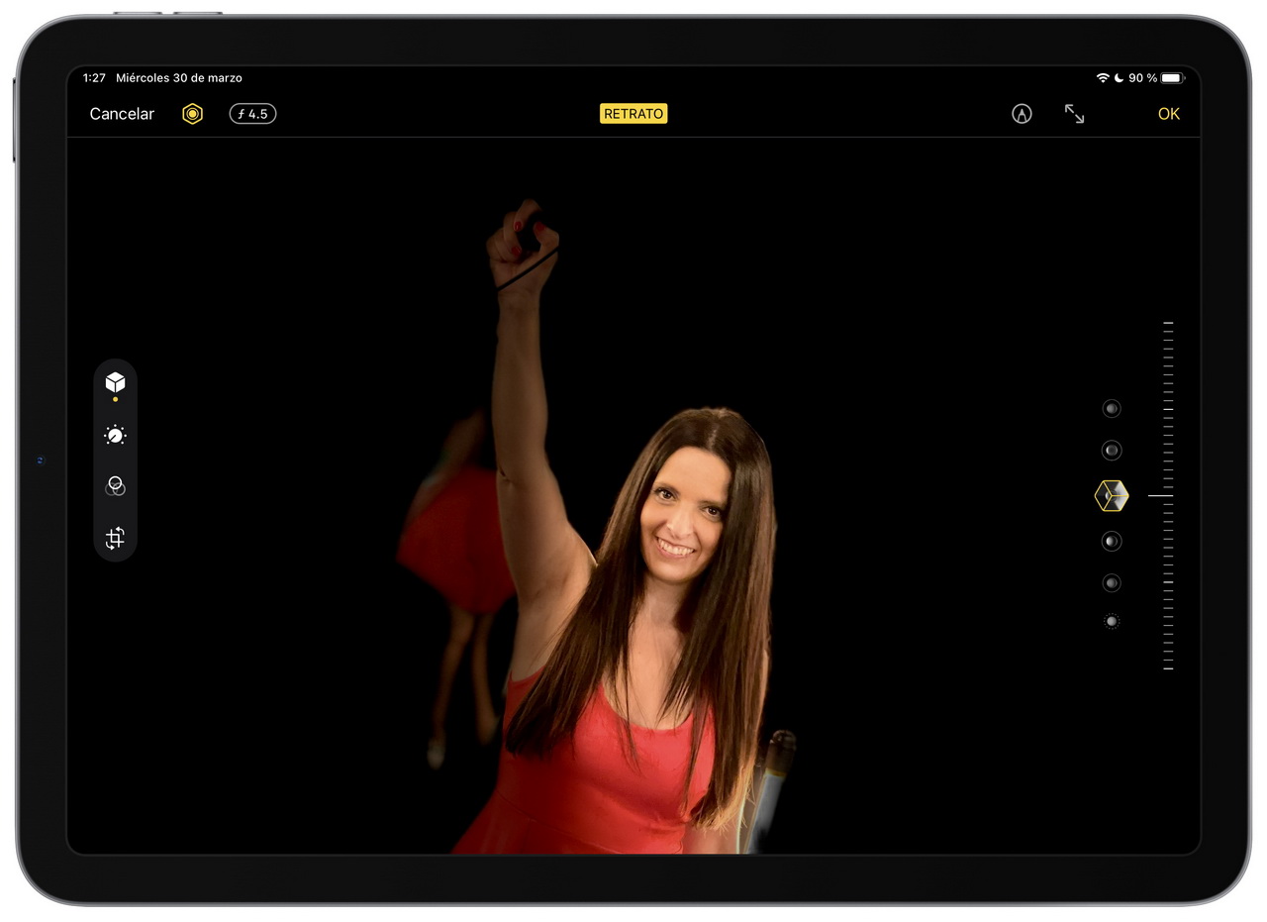The height and width of the screenshot is (922, 1267).
Task: Open the Filters three-circles tool
Action: (115, 486)
